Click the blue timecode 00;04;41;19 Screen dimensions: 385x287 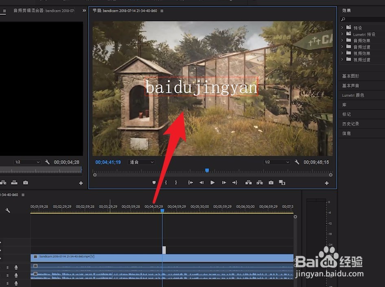[108, 162]
